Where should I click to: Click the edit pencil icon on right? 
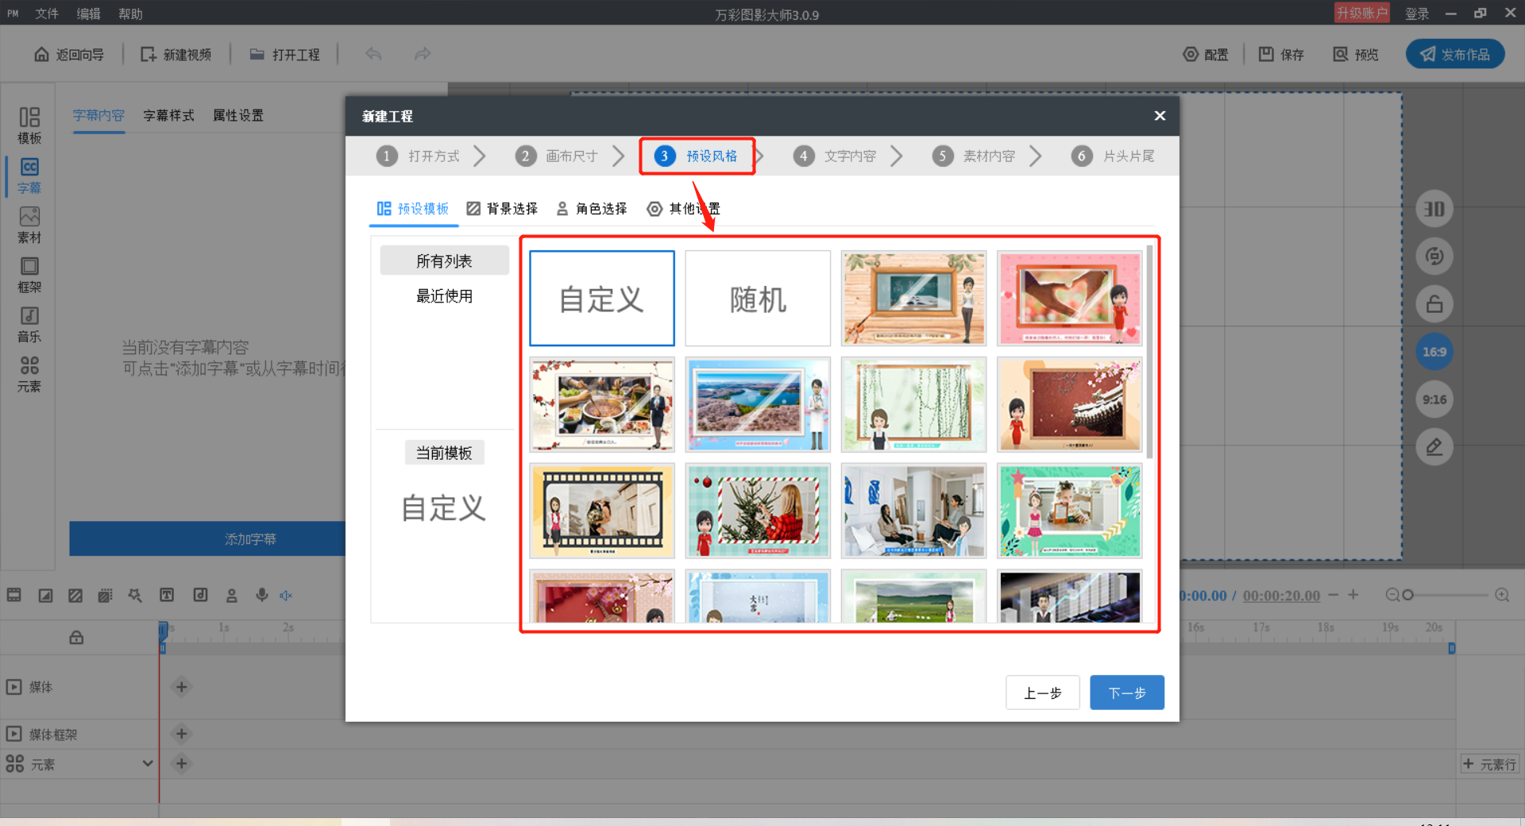pos(1434,447)
